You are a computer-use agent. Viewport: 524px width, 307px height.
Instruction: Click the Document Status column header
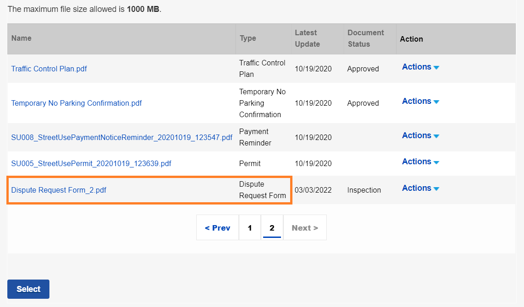[365, 38]
